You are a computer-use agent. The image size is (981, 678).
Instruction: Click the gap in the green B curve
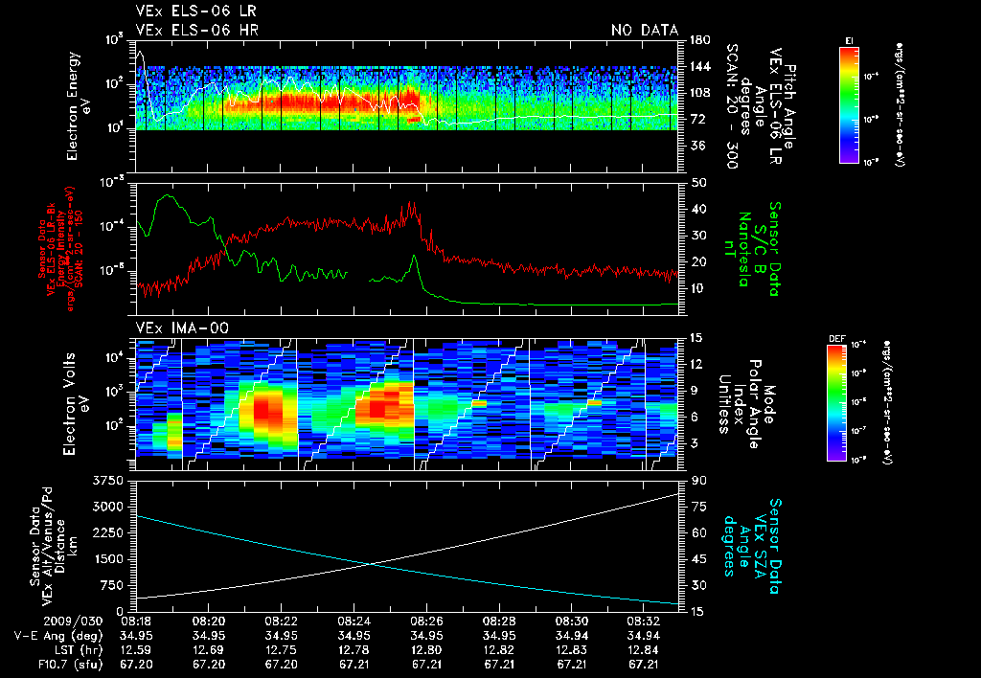[358, 277]
